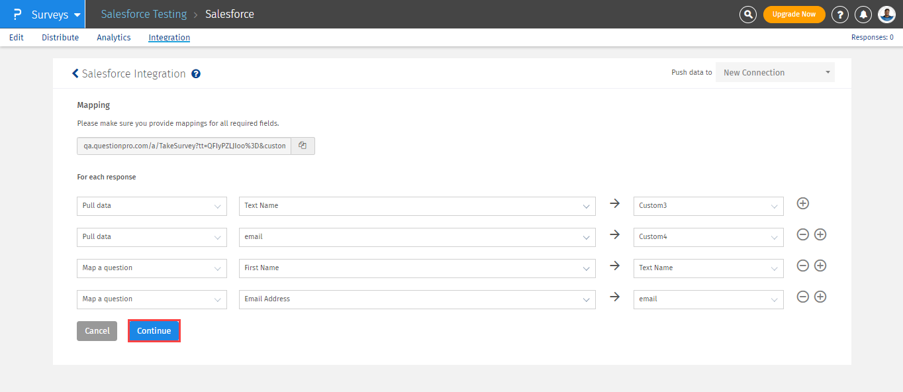Remove the First Name mapping row
903x392 pixels.
point(802,266)
